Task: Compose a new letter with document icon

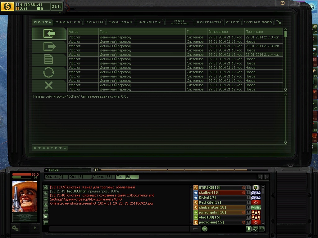Action: point(49,59)
